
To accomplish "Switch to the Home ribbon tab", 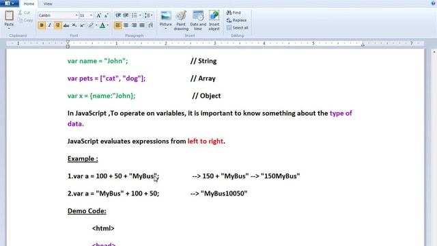I will click(x=29, y=3).
